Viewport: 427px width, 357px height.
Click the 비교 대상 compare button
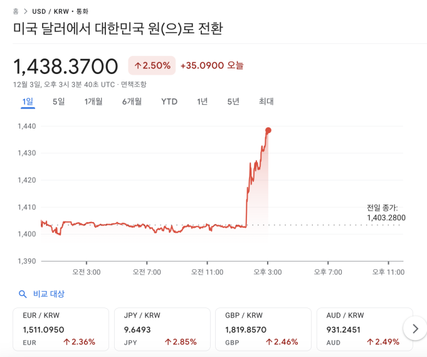48,294
